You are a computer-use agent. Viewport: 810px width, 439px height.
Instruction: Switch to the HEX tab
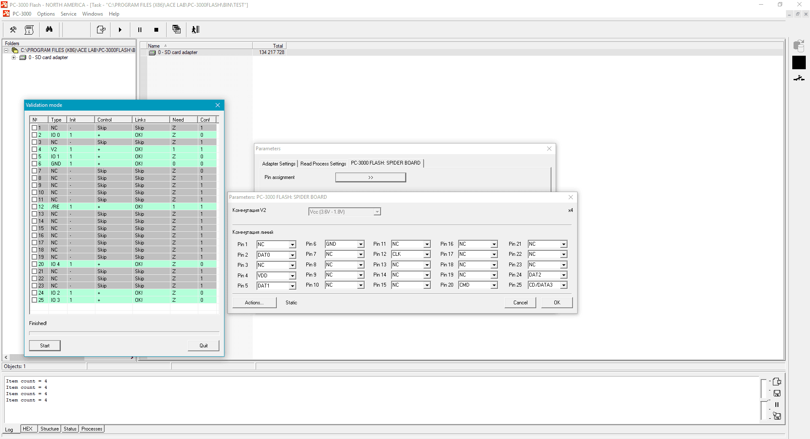tap(28, 429)
